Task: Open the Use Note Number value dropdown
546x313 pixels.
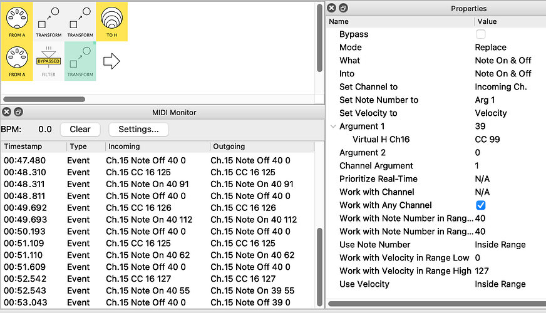Action: tap(500, 245)
